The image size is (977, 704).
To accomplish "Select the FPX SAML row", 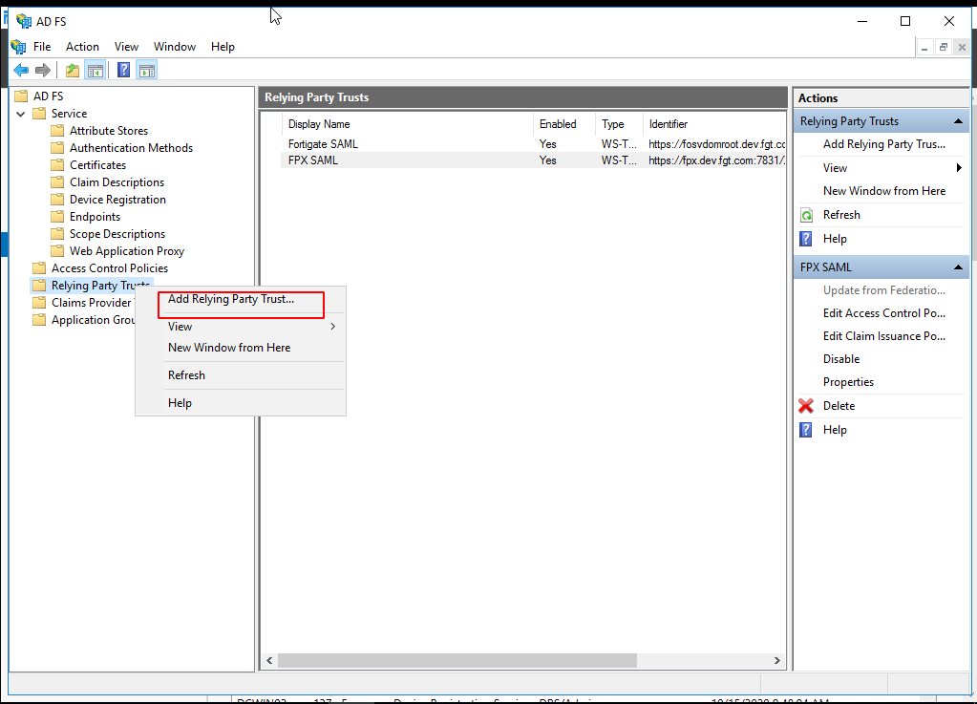I will (x=533, y=160).
